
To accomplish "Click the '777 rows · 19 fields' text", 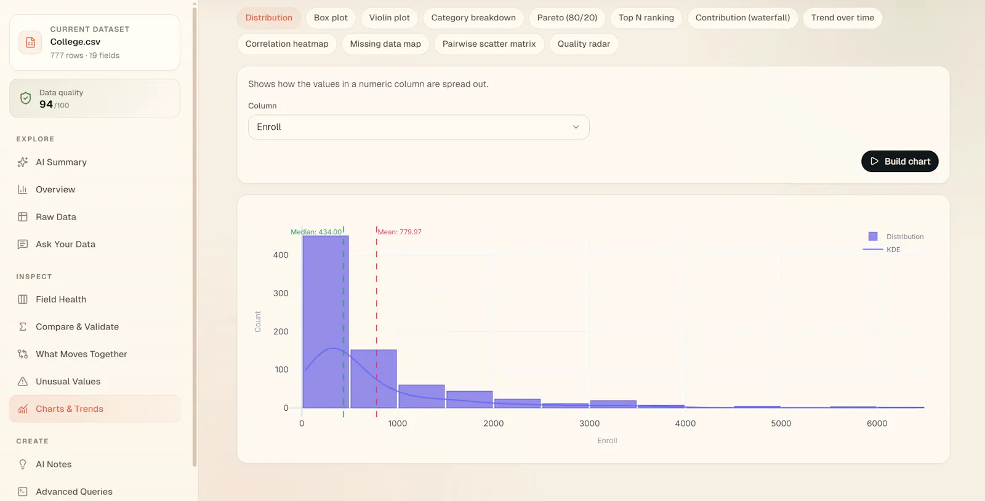I will [x=85, y=55].
